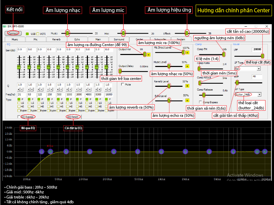Enable the Comp Bypass checkbox
274x205 pixels.
point(200,102)
